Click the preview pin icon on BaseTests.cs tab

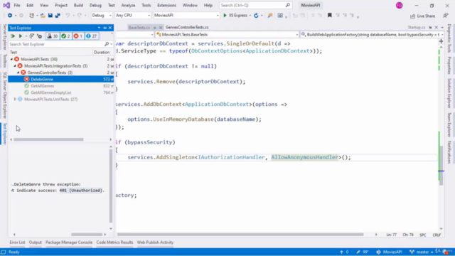155,28
